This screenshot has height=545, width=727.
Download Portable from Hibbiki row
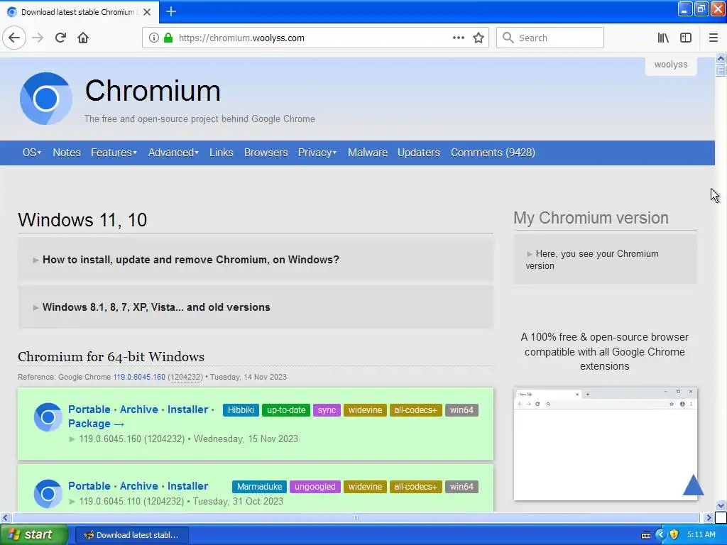(89, 409)
